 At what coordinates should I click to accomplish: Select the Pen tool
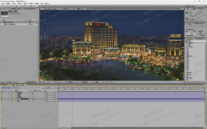coord(23,6)
